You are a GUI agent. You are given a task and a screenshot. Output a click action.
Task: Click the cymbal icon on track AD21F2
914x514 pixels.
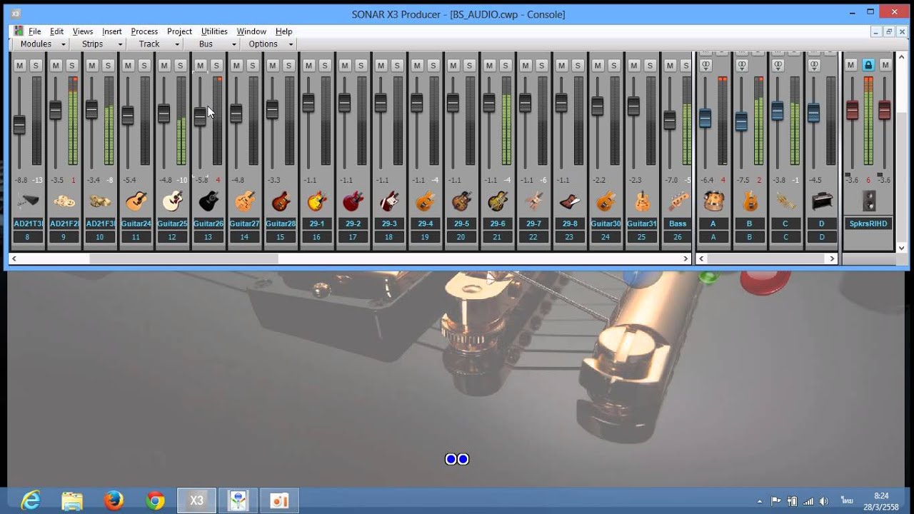coord(64,201)
